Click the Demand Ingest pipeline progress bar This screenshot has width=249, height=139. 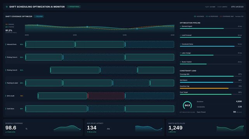point(211,29)
